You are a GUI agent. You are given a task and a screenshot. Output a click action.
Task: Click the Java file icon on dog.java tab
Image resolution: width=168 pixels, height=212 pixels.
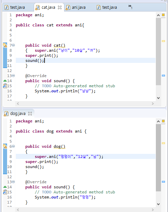click(6, 114)
